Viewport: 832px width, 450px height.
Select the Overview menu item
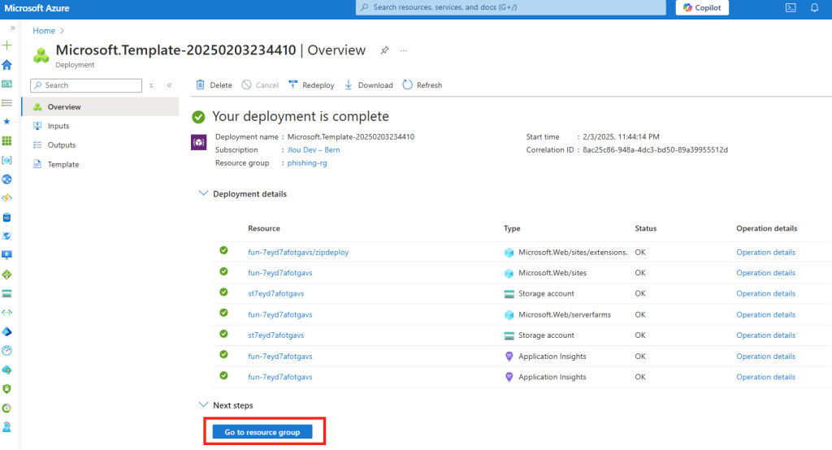[x=100, y=106]
